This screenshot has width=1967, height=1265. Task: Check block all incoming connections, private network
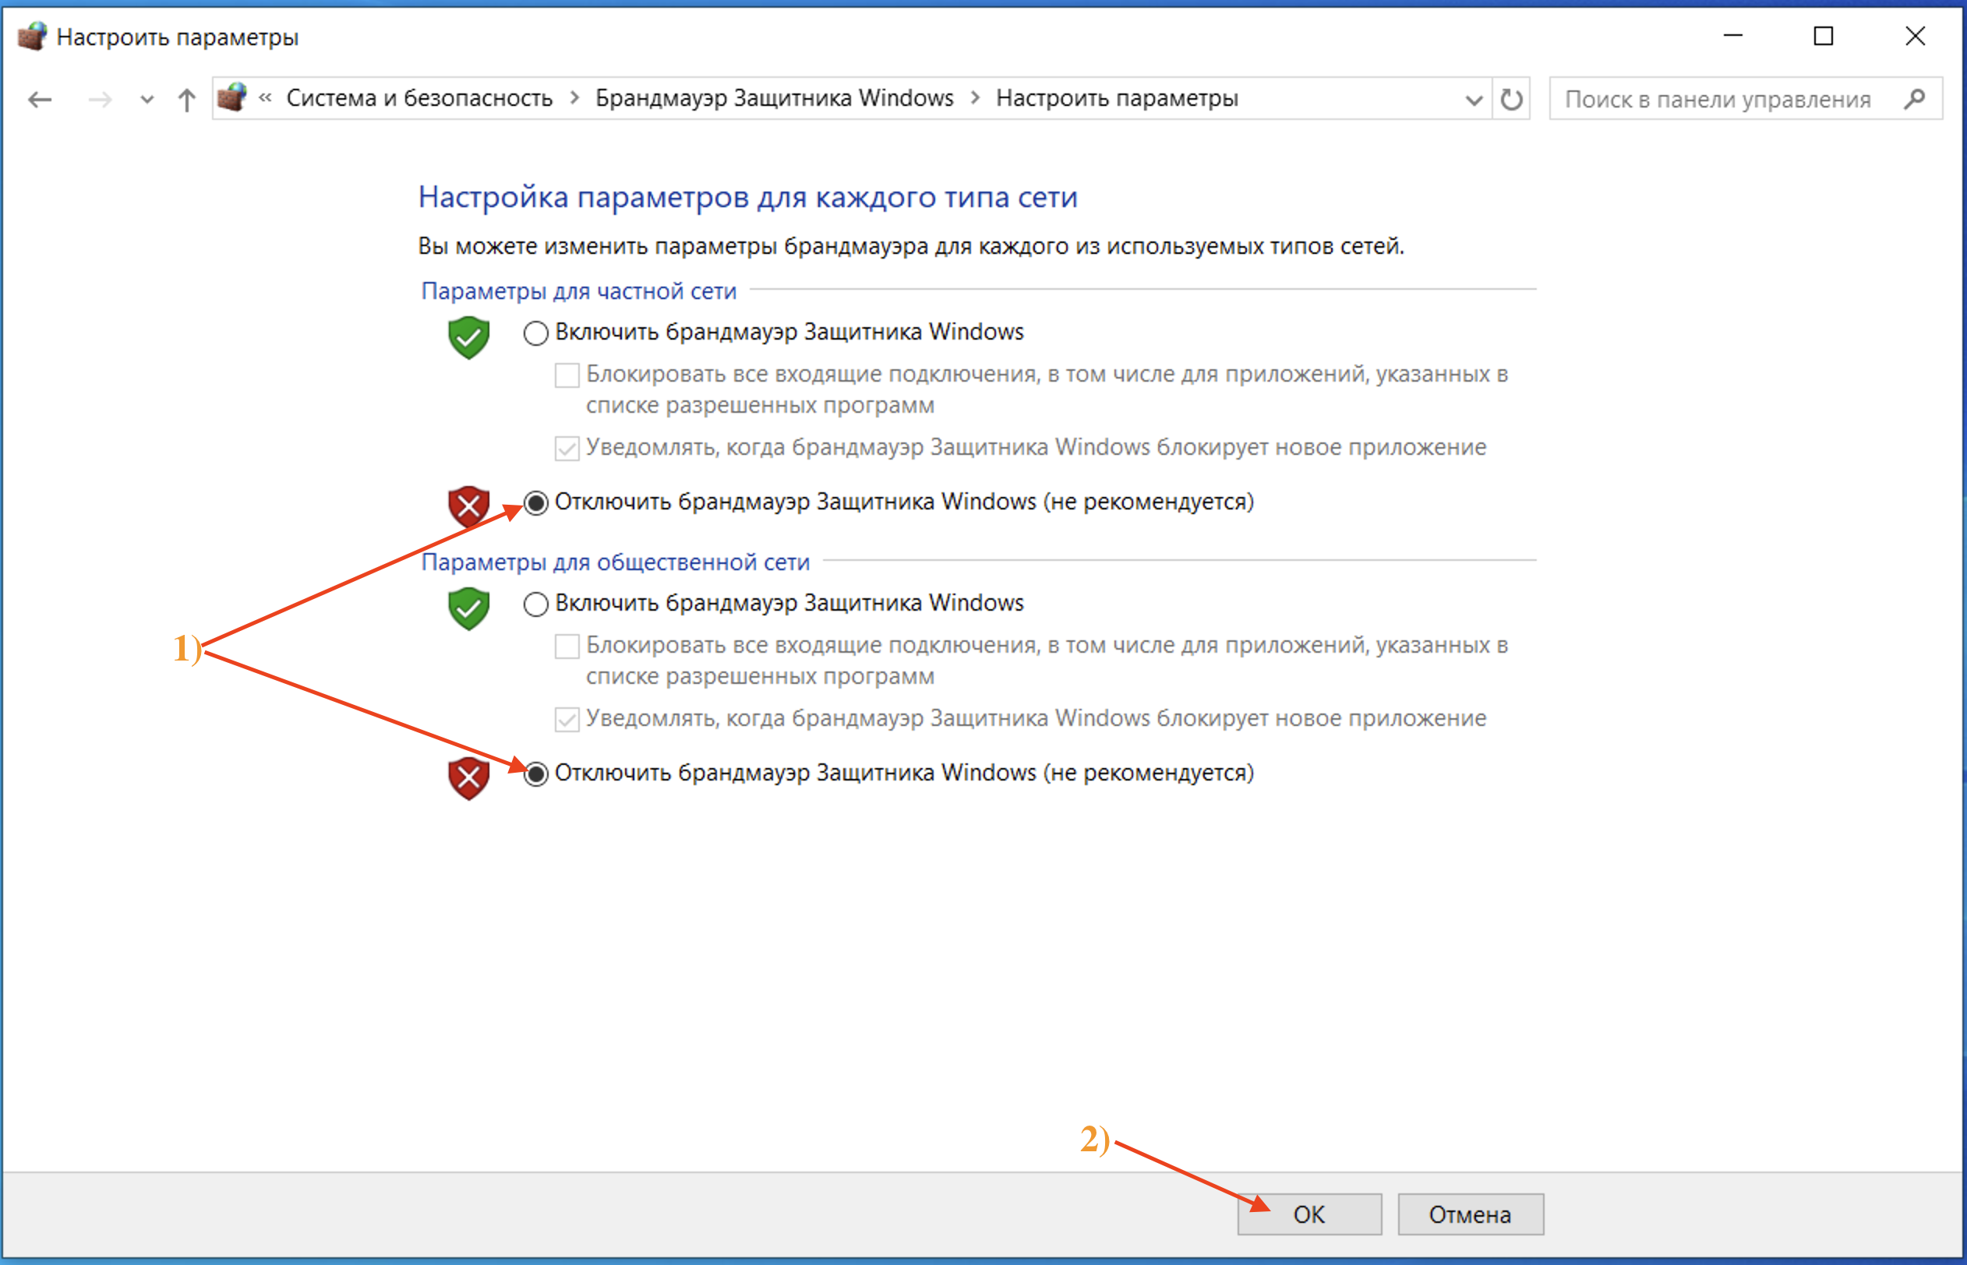567,375
